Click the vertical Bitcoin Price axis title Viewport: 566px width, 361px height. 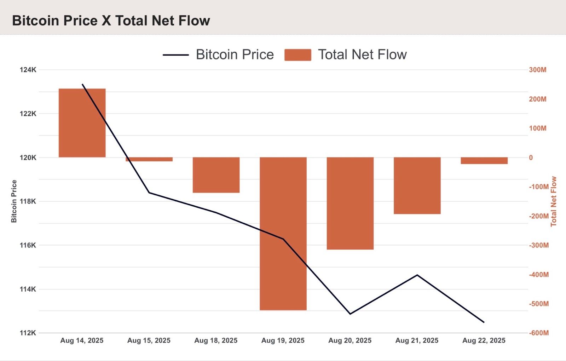click(14, 201)
